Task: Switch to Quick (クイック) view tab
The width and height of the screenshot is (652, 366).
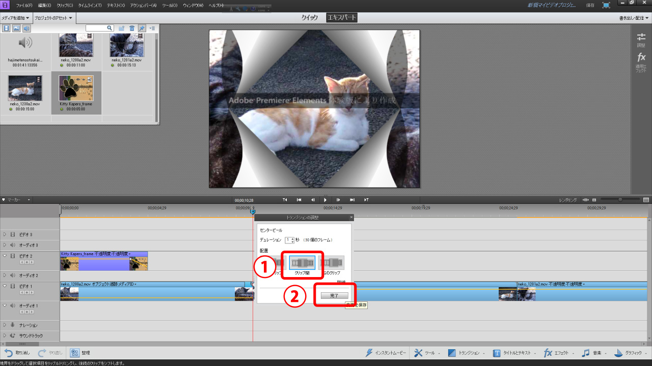Action: (310, 18)
